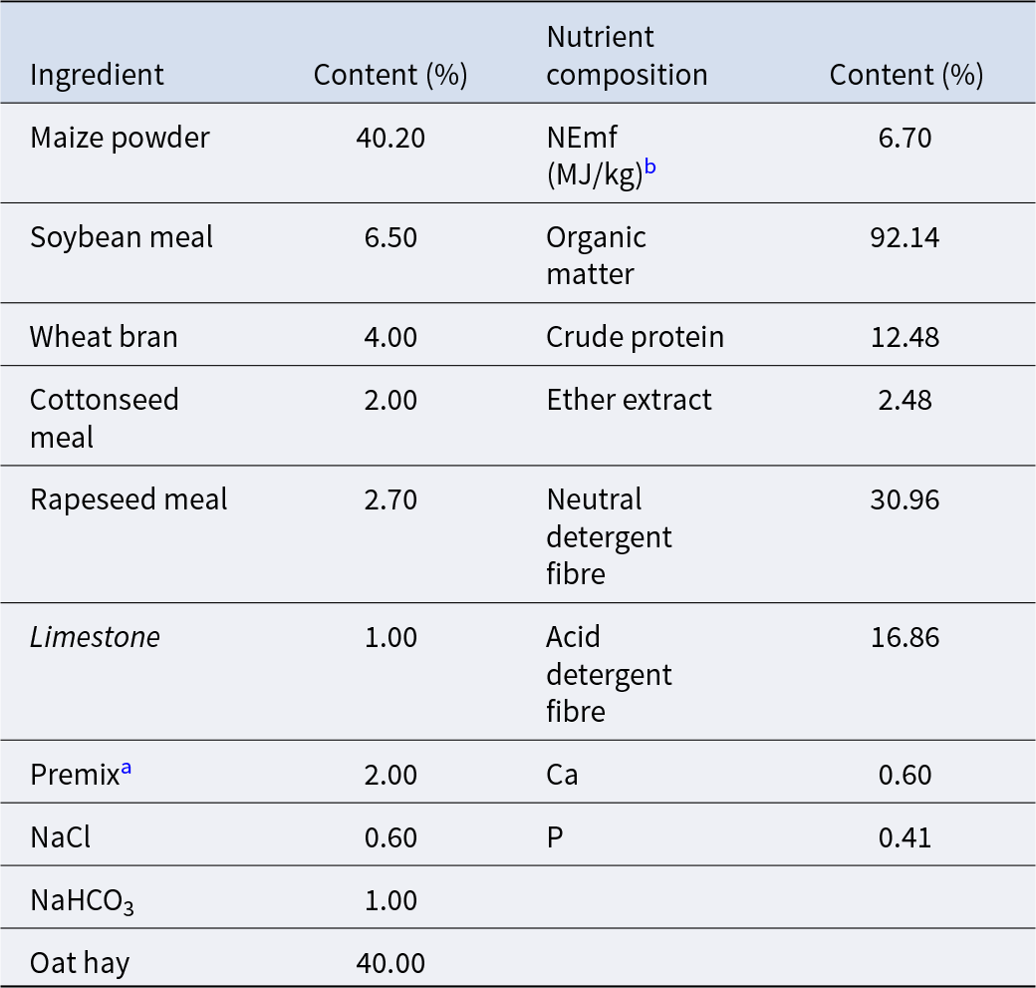
Task: Select the NaCl ingredient cell
Action: click(x=60, y=837)
